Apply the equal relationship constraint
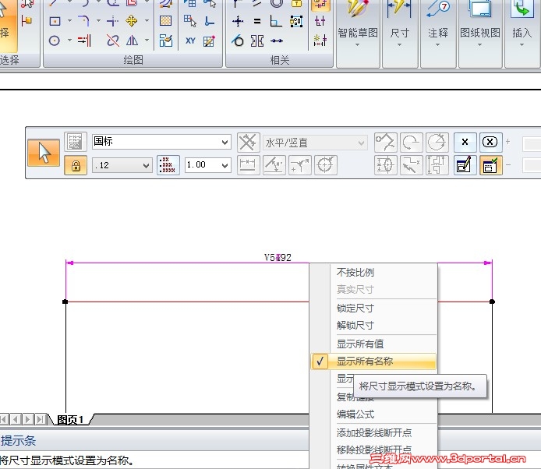This screenshot has width=541, height=469. pos(256,21)
